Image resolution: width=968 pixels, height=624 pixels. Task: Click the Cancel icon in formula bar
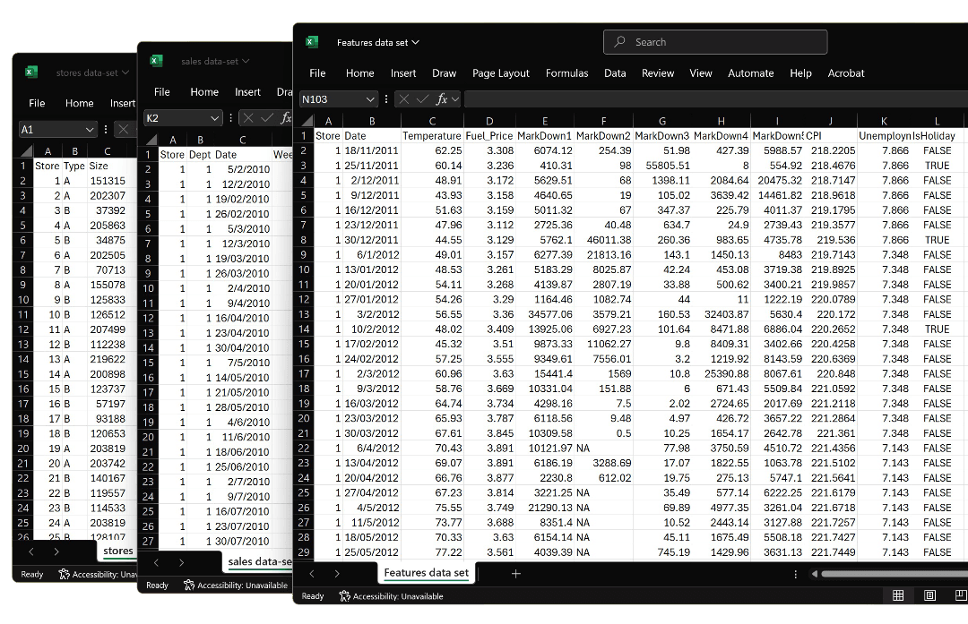point(403,98)
